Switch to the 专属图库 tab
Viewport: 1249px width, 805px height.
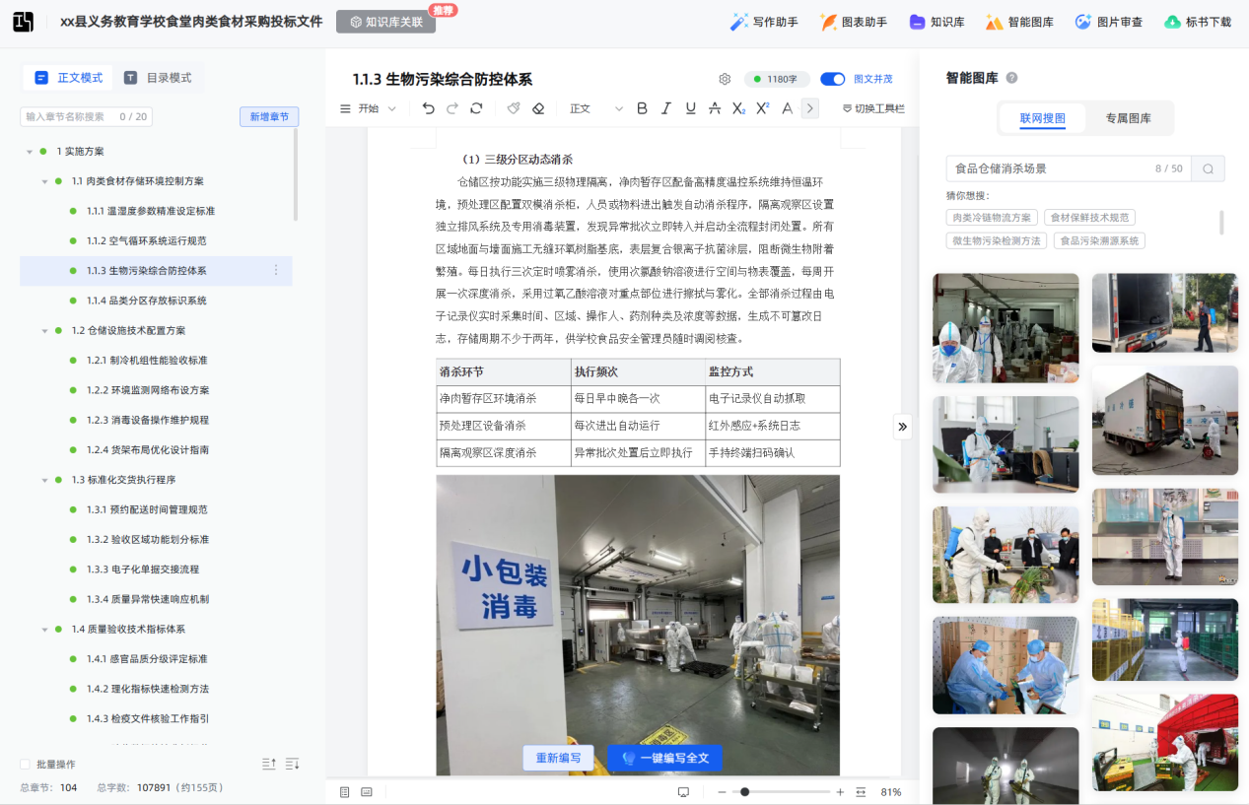pos(1128,118)
